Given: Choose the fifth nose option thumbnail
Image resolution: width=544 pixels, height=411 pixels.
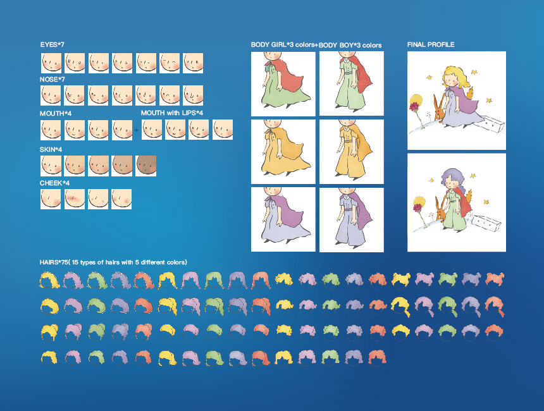Looking at the screenshot, I should click(x=145, y=95).
